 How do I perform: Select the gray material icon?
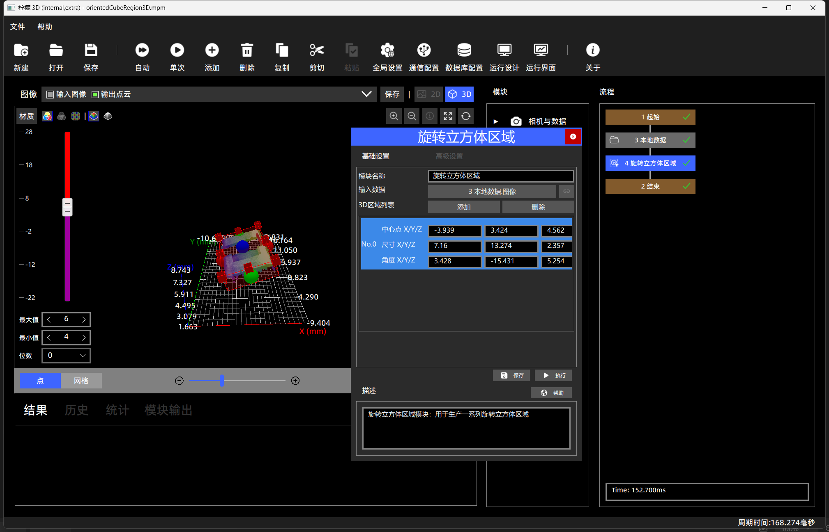click(62, 116)
